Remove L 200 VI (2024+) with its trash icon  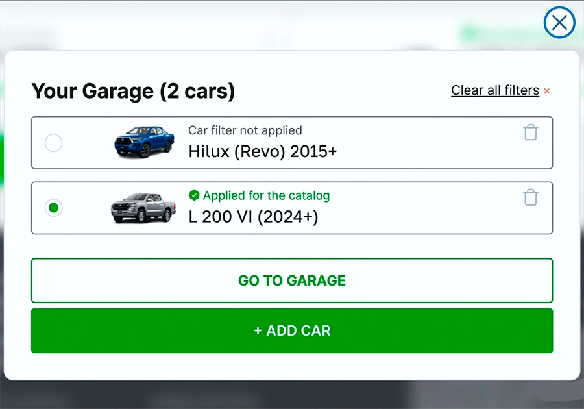(531, 197)
